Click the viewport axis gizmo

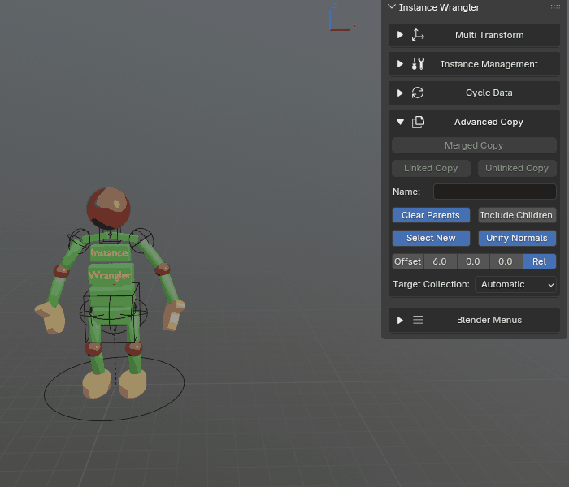[x=342, y=18]
